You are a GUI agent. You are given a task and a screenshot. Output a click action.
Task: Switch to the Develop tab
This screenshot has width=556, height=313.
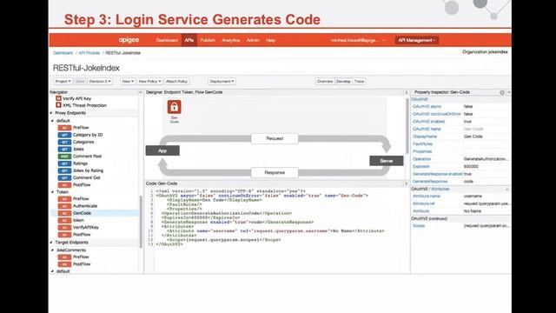click(343, 81)
